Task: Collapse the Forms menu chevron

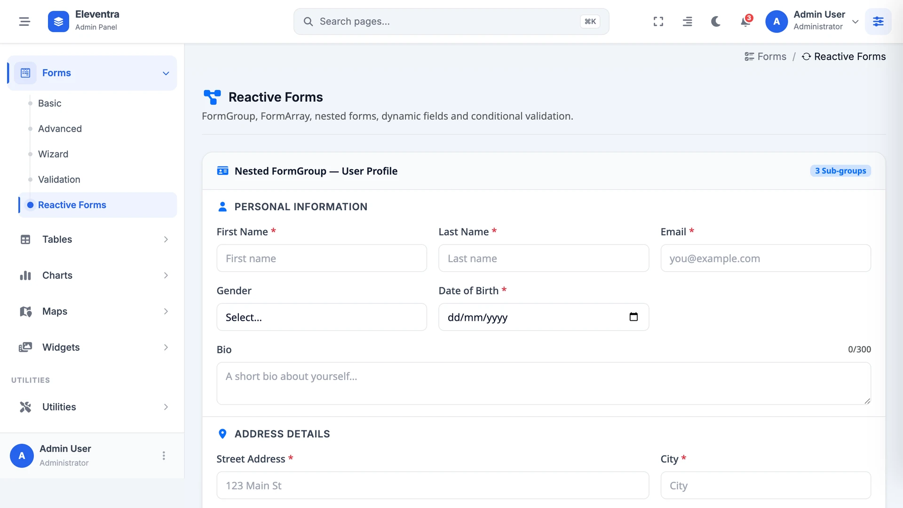Action: pyautogui.click(x=166, y=73)
